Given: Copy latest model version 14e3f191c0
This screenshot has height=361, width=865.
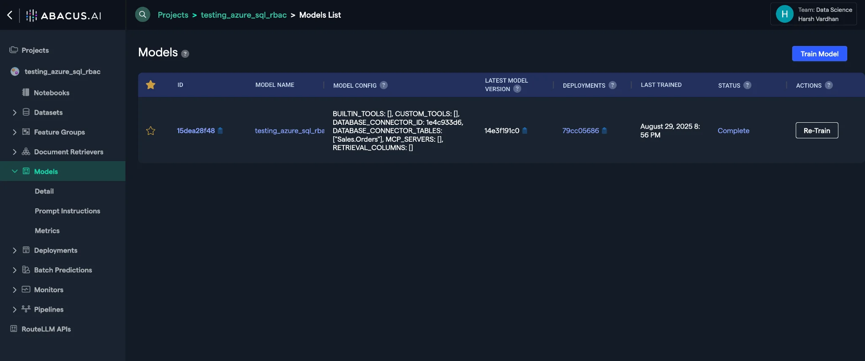Looking at the screenshot, I should coord(525,131).
